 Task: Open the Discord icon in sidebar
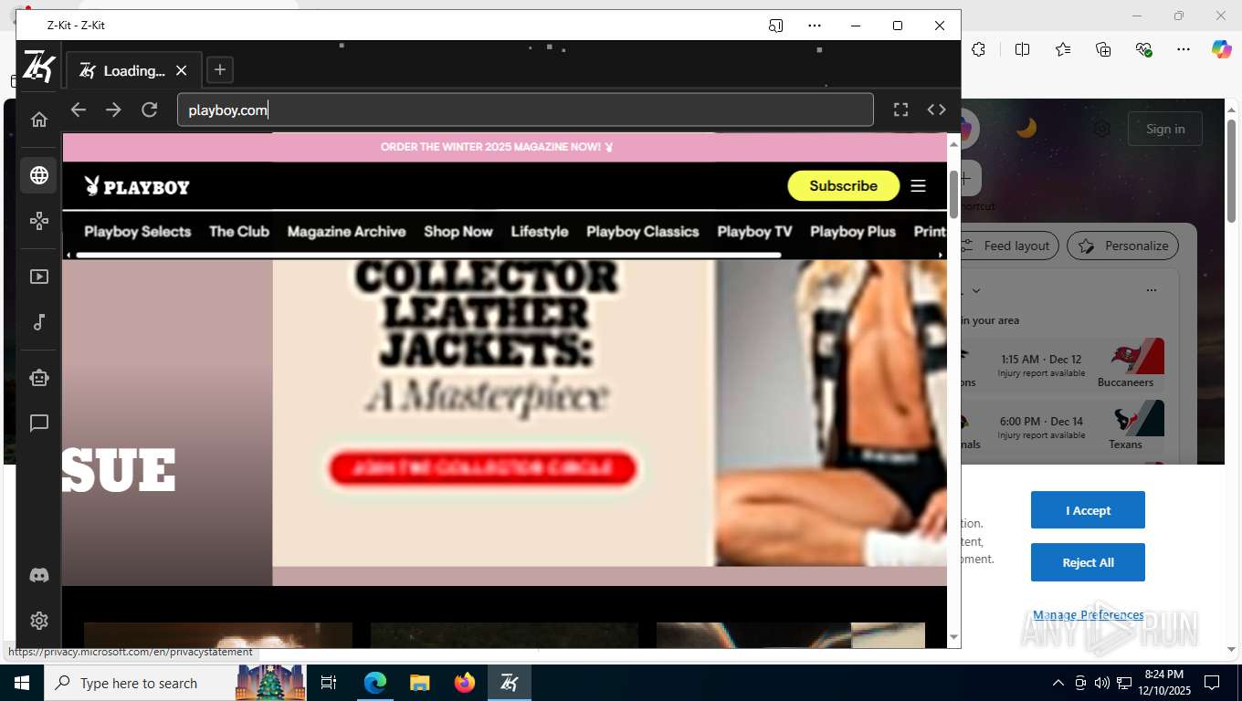39,576
